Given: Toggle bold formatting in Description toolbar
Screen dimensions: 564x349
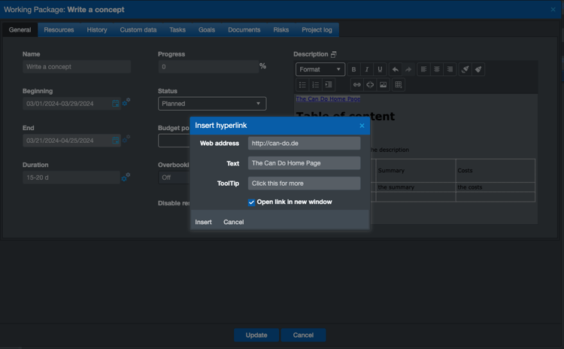Looking at the screenshot, I should coord(353,69).
